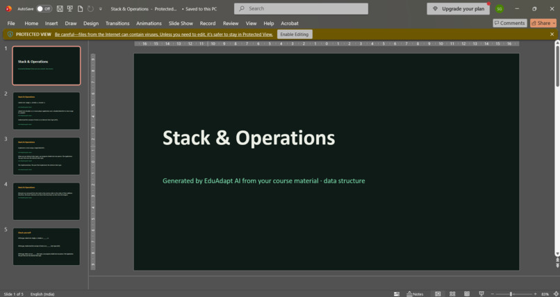Click the Protected View warning message link
This screenshot has height=297, width=560.
click(164, 34)
